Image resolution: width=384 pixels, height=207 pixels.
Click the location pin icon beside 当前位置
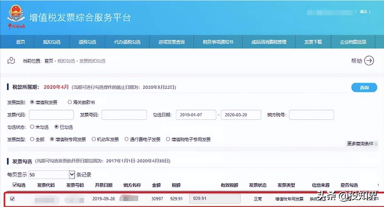click(11, 60)
